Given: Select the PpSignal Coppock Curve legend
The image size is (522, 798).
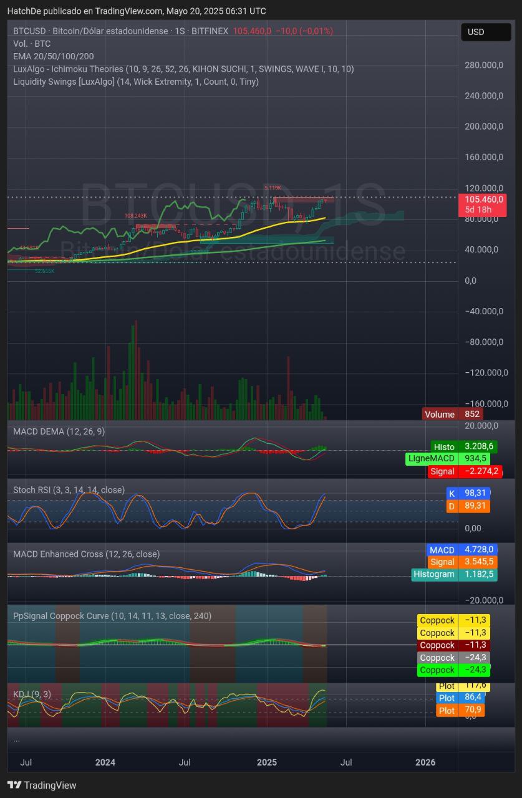Looking at the screenshot, I should (112, 615).
